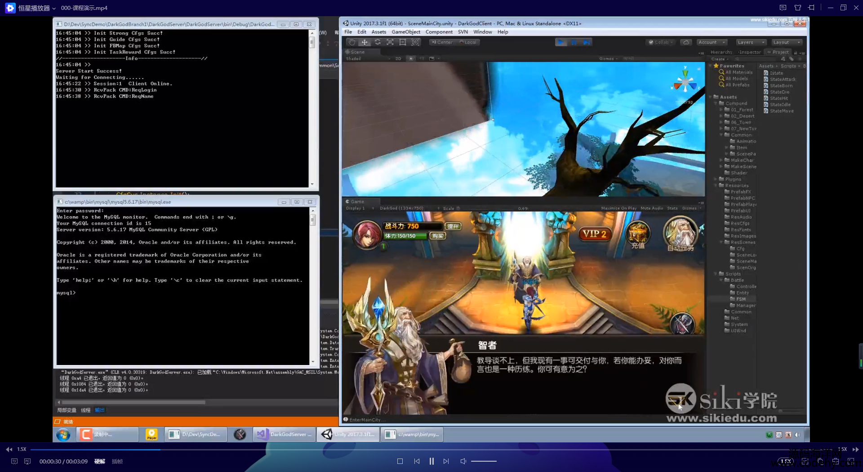
Task: Toggle Local handle rotation button
Action: pos(468,42)
